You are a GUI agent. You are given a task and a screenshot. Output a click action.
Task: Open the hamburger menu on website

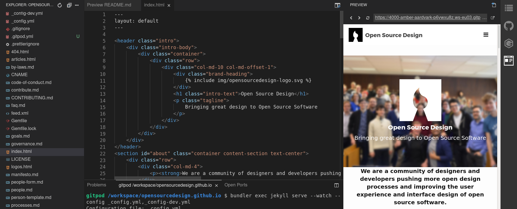pos(486,35)
